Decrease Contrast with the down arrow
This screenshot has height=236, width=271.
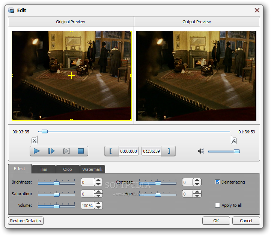pyautogui.click(x=197, y=184)
